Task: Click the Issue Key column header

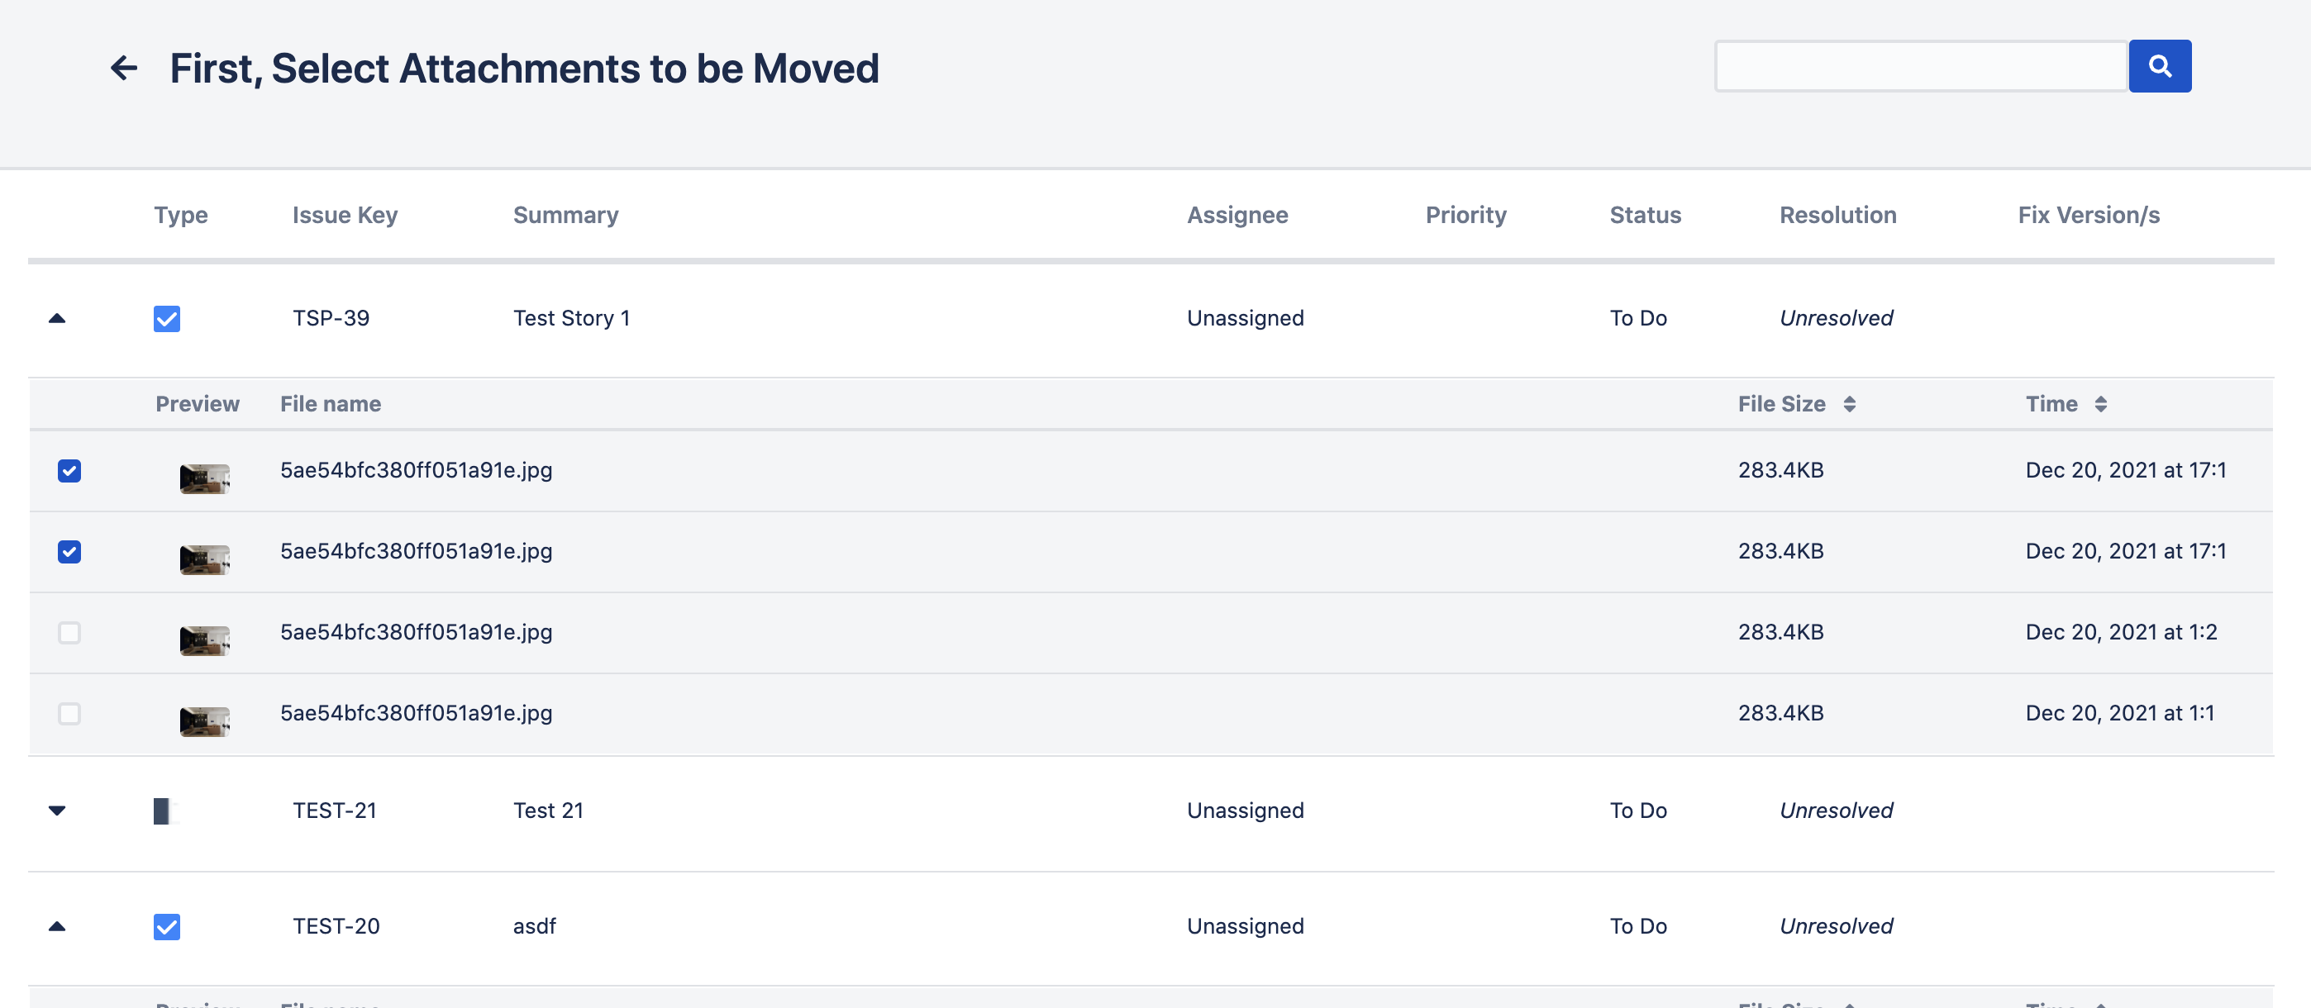Action: click(345, 215)
